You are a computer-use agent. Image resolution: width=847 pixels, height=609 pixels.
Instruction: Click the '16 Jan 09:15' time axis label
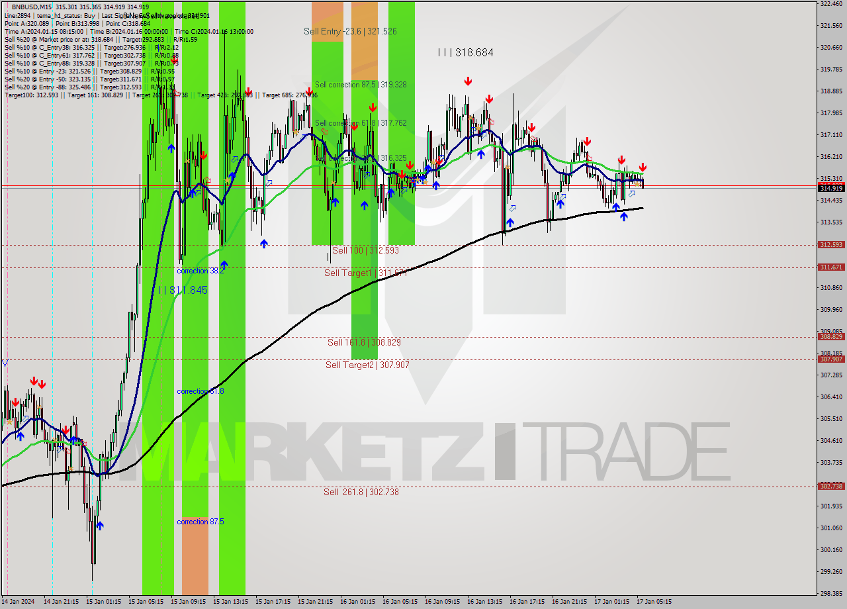pos(442,602)
